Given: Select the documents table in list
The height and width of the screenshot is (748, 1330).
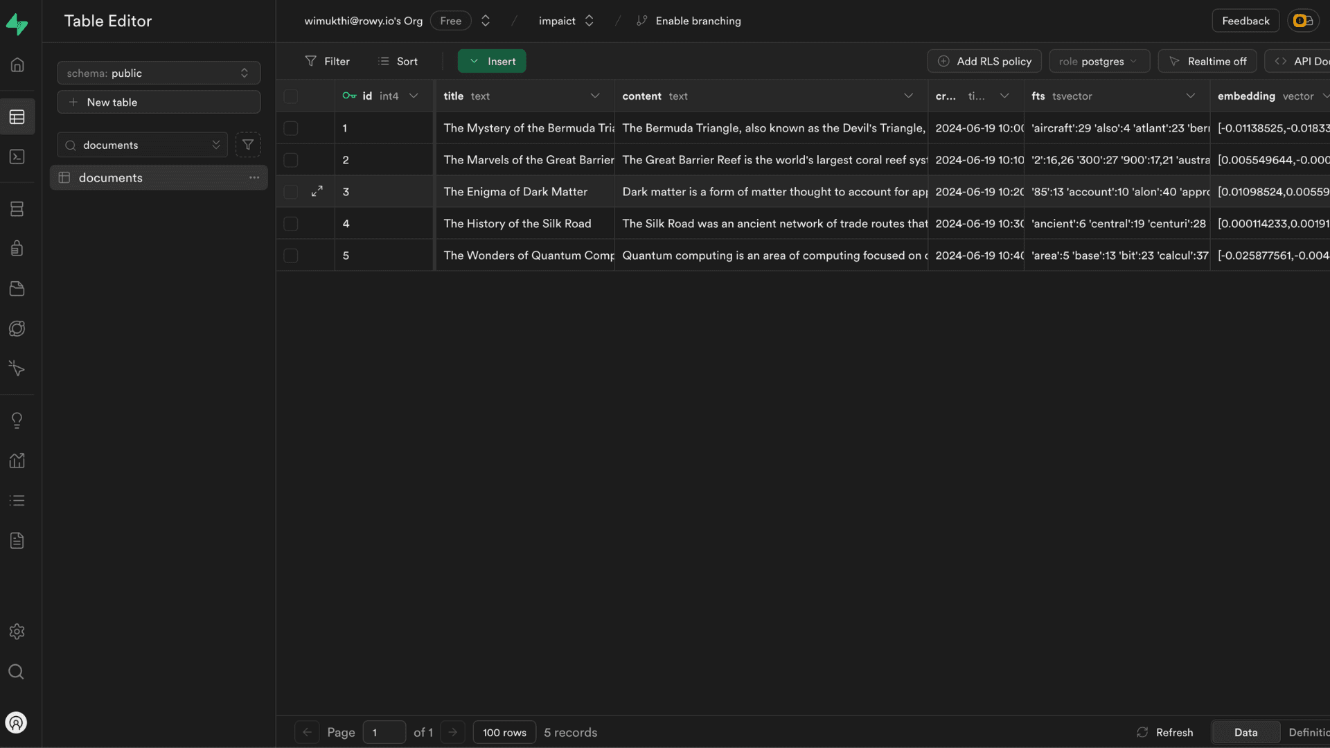Looking at the screenshot, I should [x=111, y=178].
